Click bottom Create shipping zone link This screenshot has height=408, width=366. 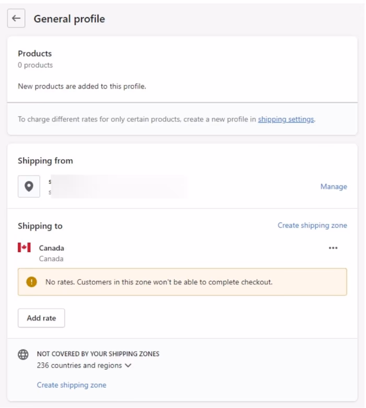72,385
